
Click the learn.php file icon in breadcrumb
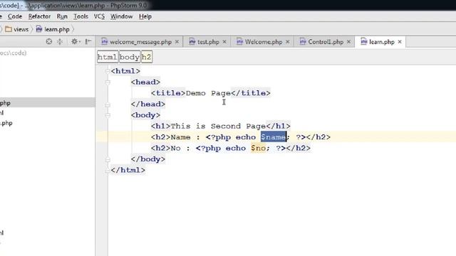pos(39,29)
